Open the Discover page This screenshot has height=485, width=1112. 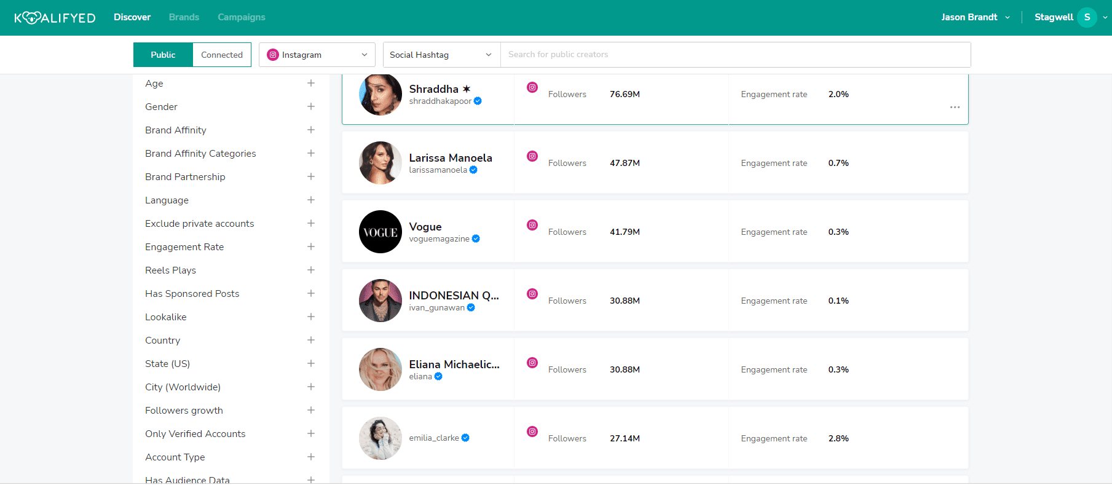132,17
